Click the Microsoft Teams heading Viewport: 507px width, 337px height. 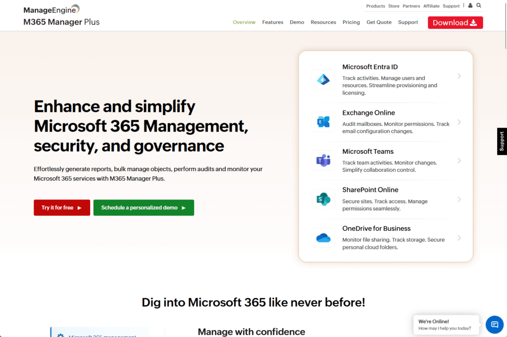368,151
